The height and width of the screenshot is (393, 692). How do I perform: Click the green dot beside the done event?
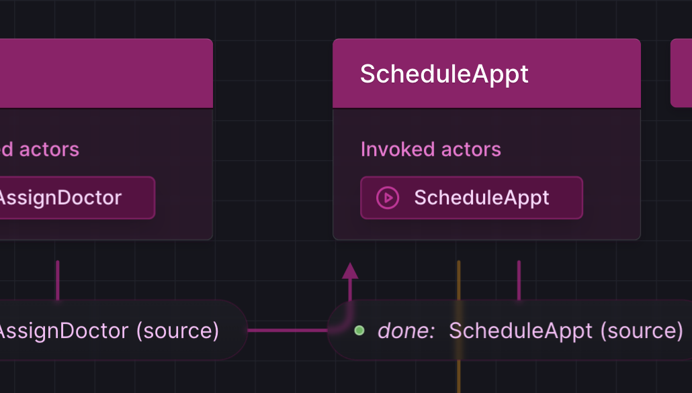[x=359, y=331]
